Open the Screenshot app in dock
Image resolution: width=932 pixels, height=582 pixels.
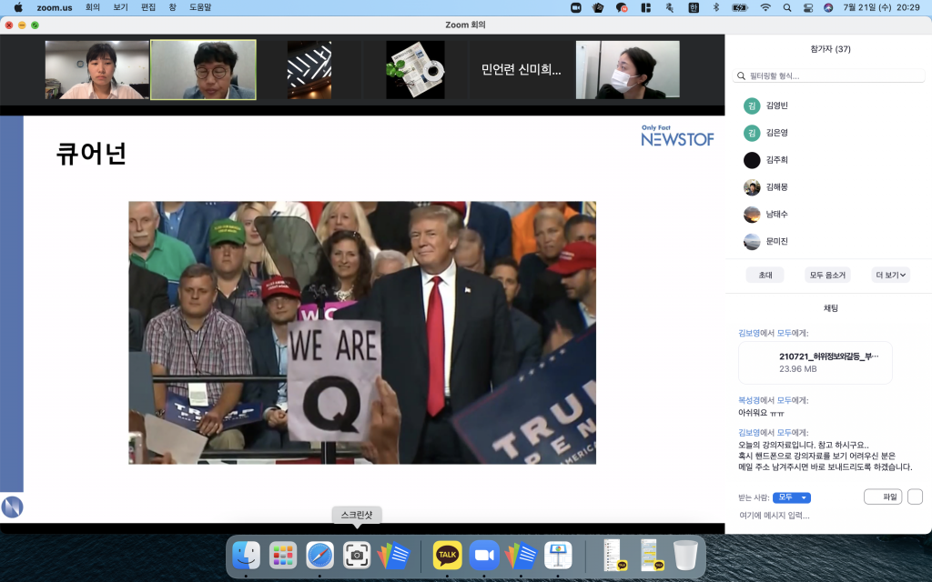pos(356,555)
